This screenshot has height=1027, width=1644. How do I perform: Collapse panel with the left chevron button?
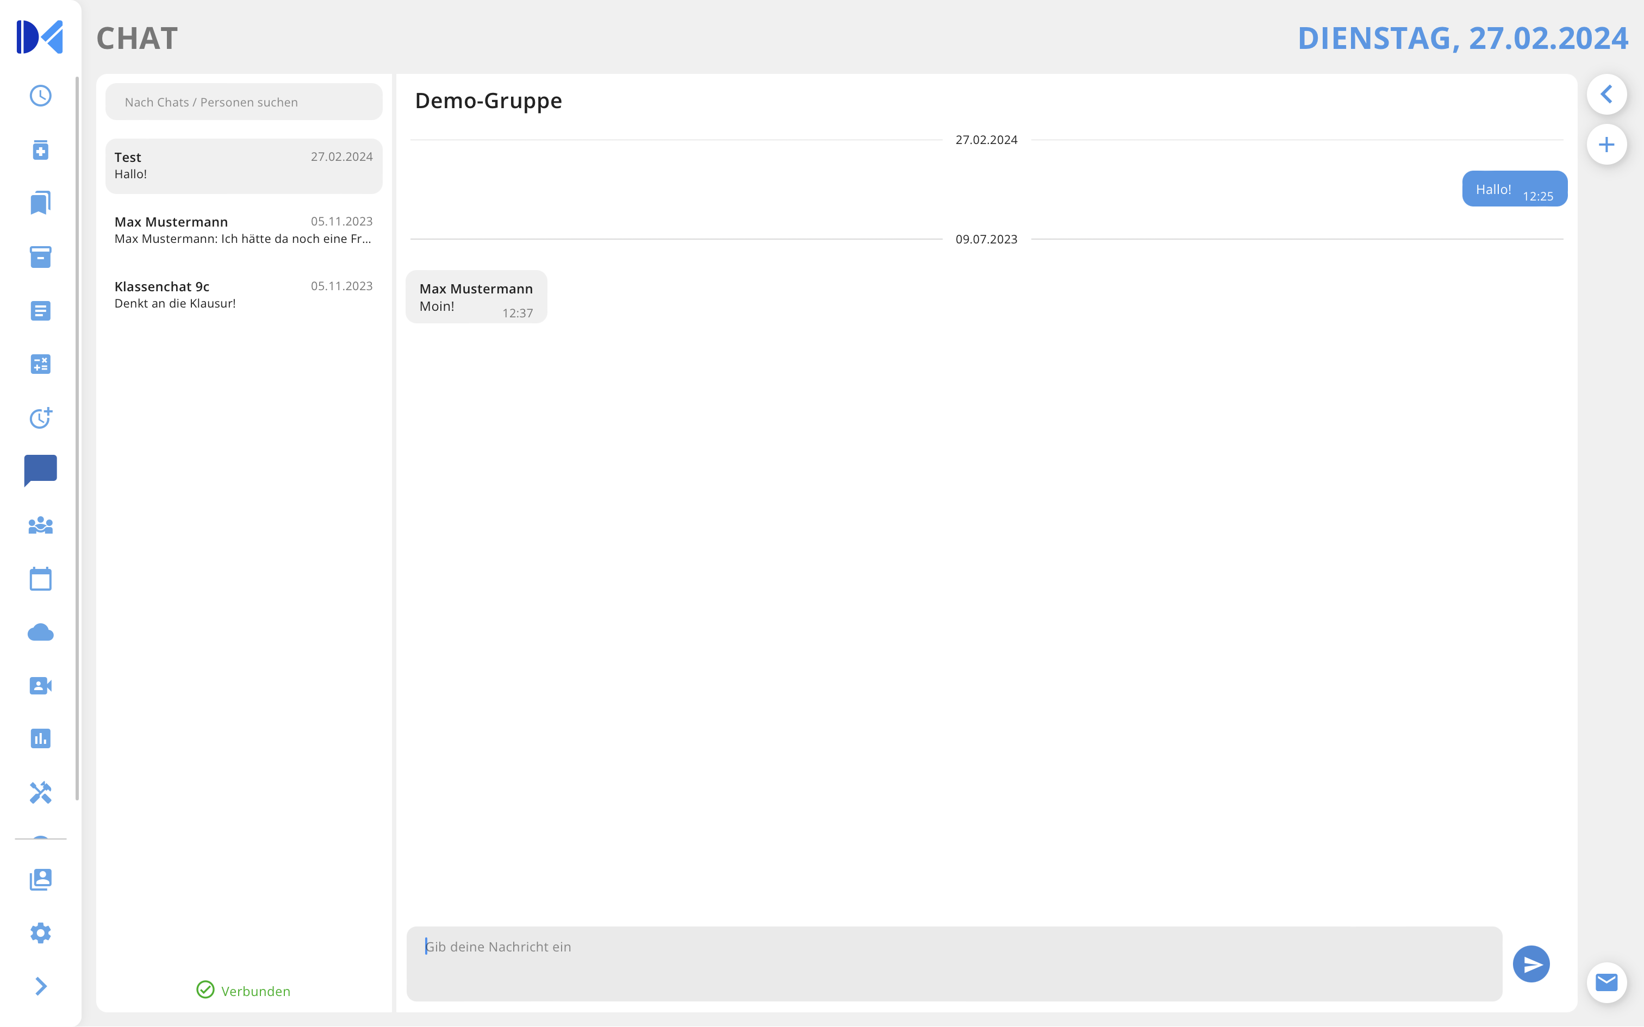pos(1606,95)
